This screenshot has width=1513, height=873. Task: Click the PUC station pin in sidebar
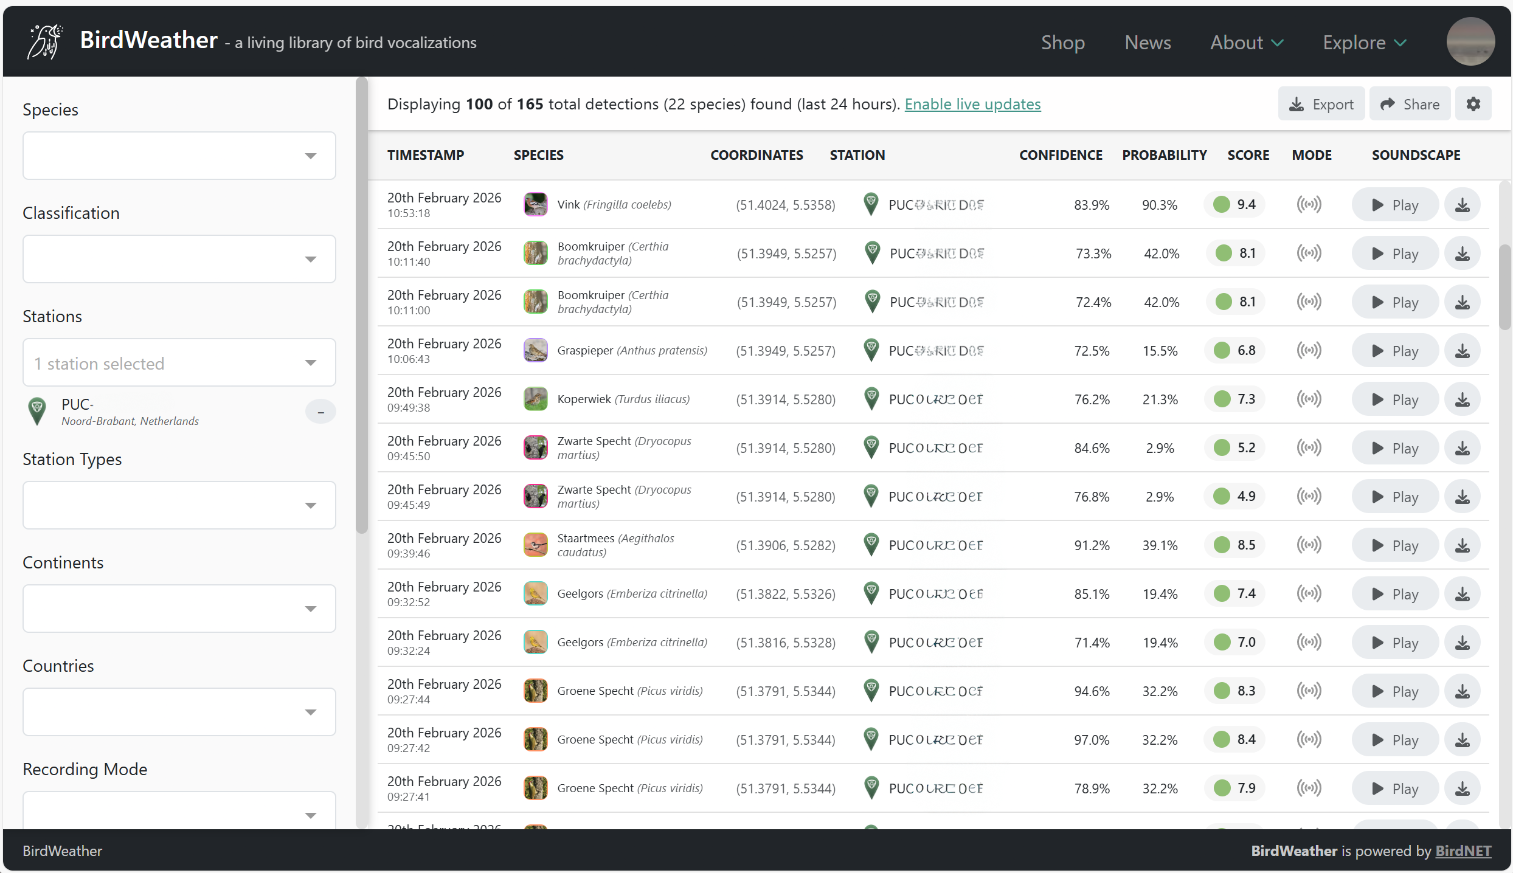[37, 411]
